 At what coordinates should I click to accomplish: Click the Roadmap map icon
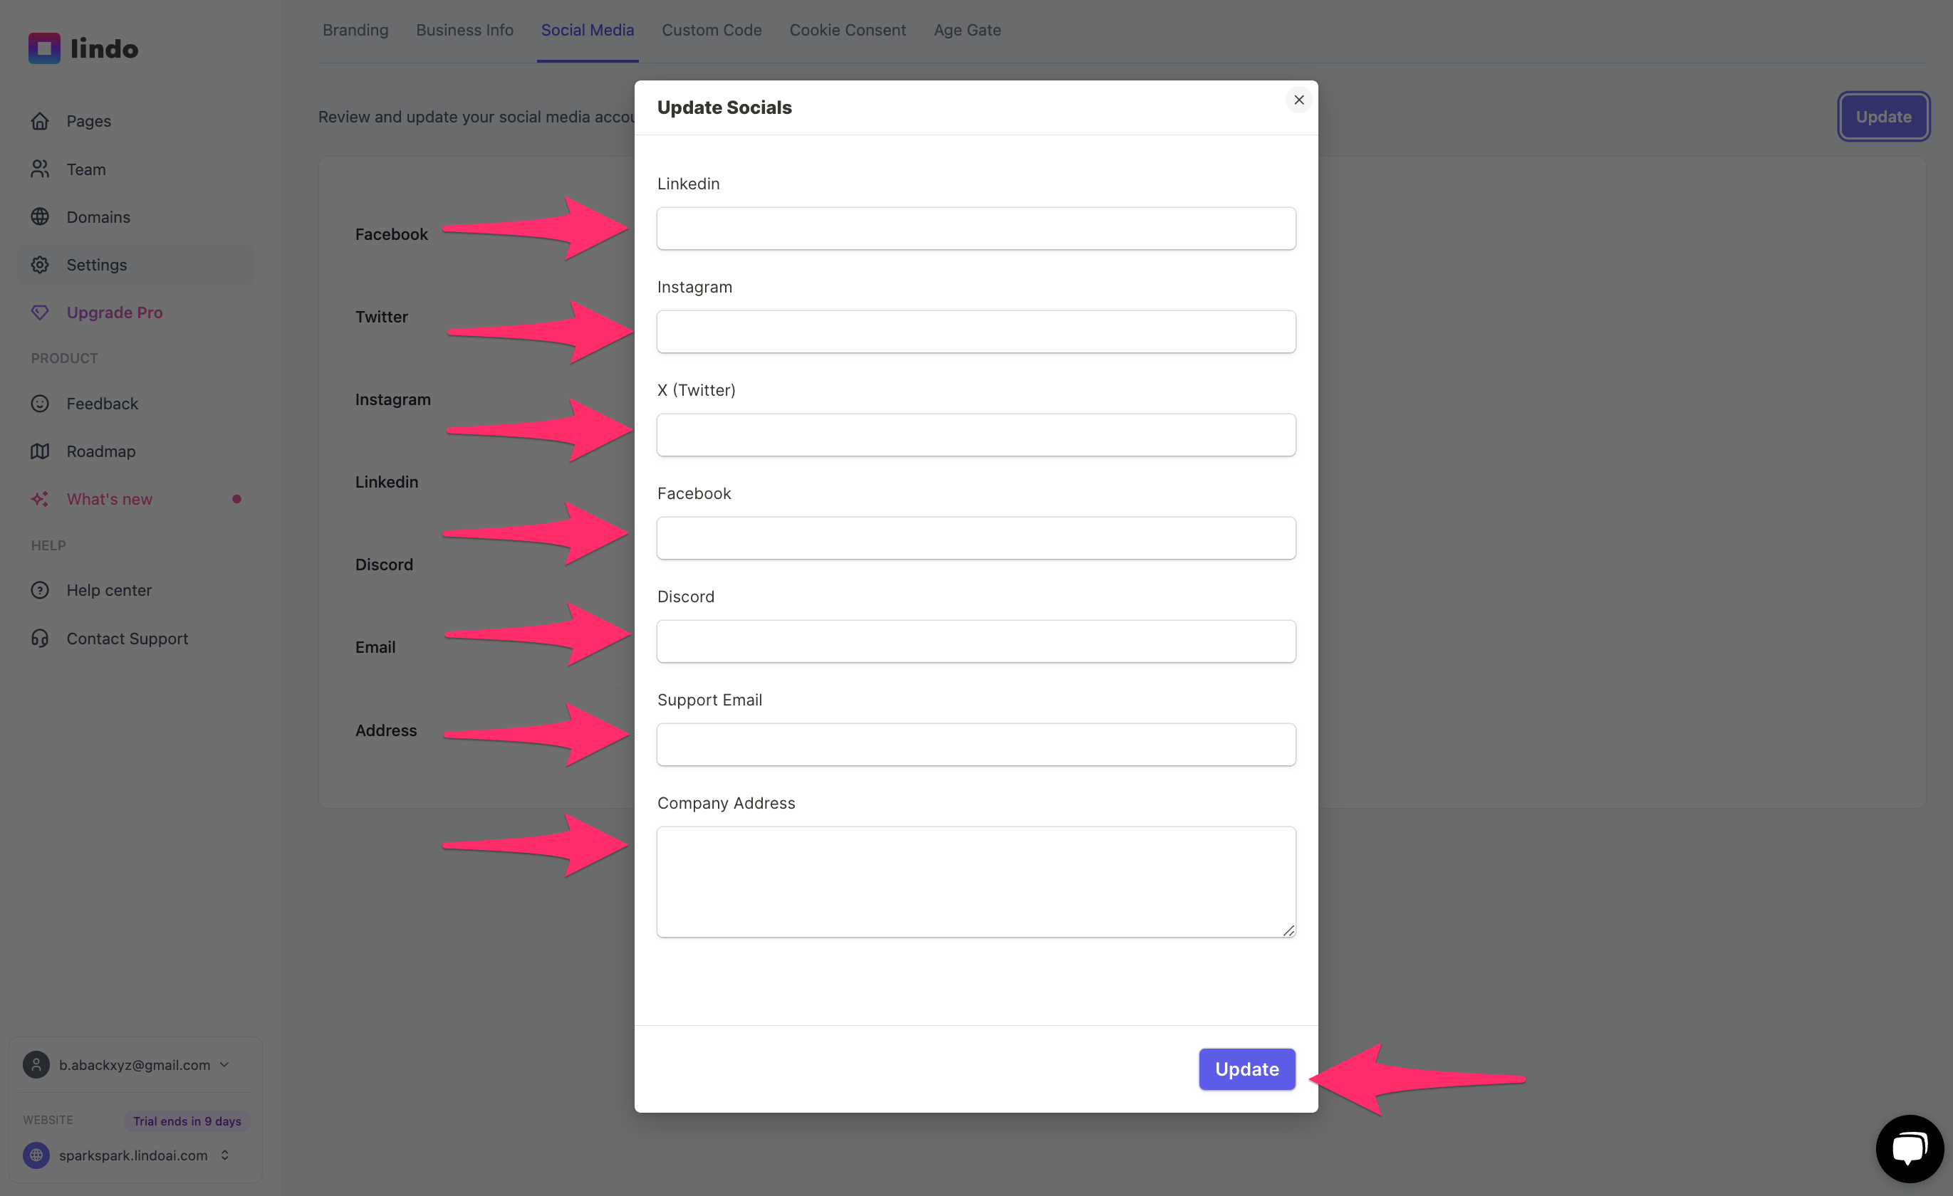click(x=40, y=451)
